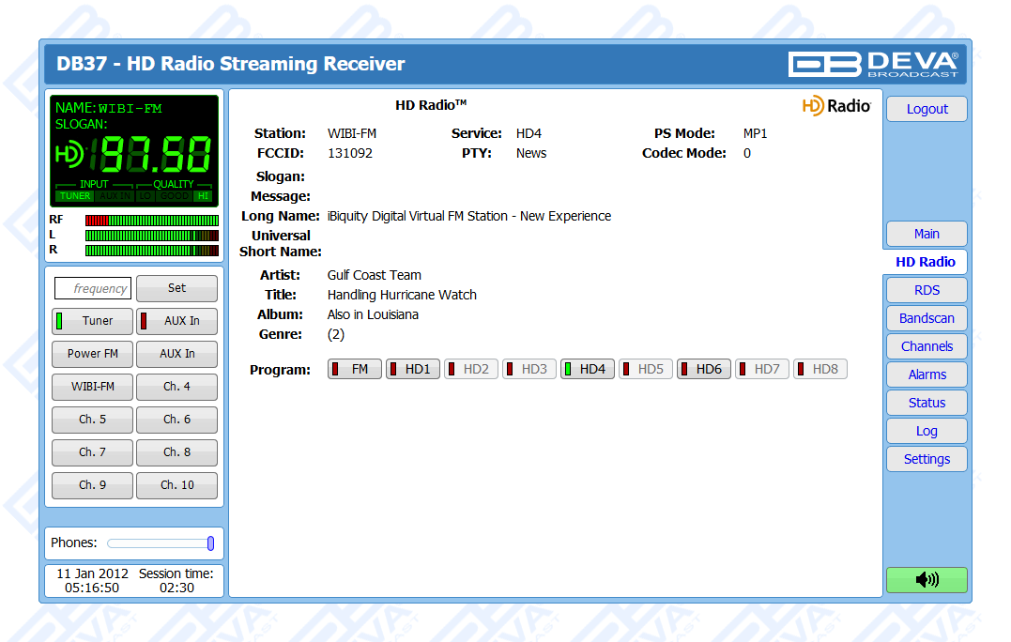Click the frequency input field
This screenshot has height=642, width=1011.
(92, 289)
